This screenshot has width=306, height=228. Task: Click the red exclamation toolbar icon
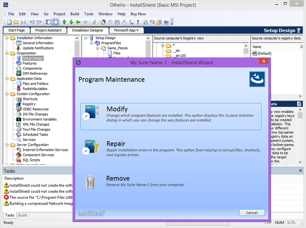pyautogui.click(x=138, y=22)
